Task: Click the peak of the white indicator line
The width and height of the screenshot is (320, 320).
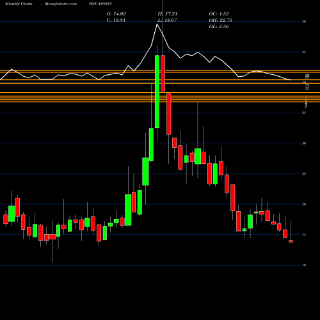Action: 157,24
